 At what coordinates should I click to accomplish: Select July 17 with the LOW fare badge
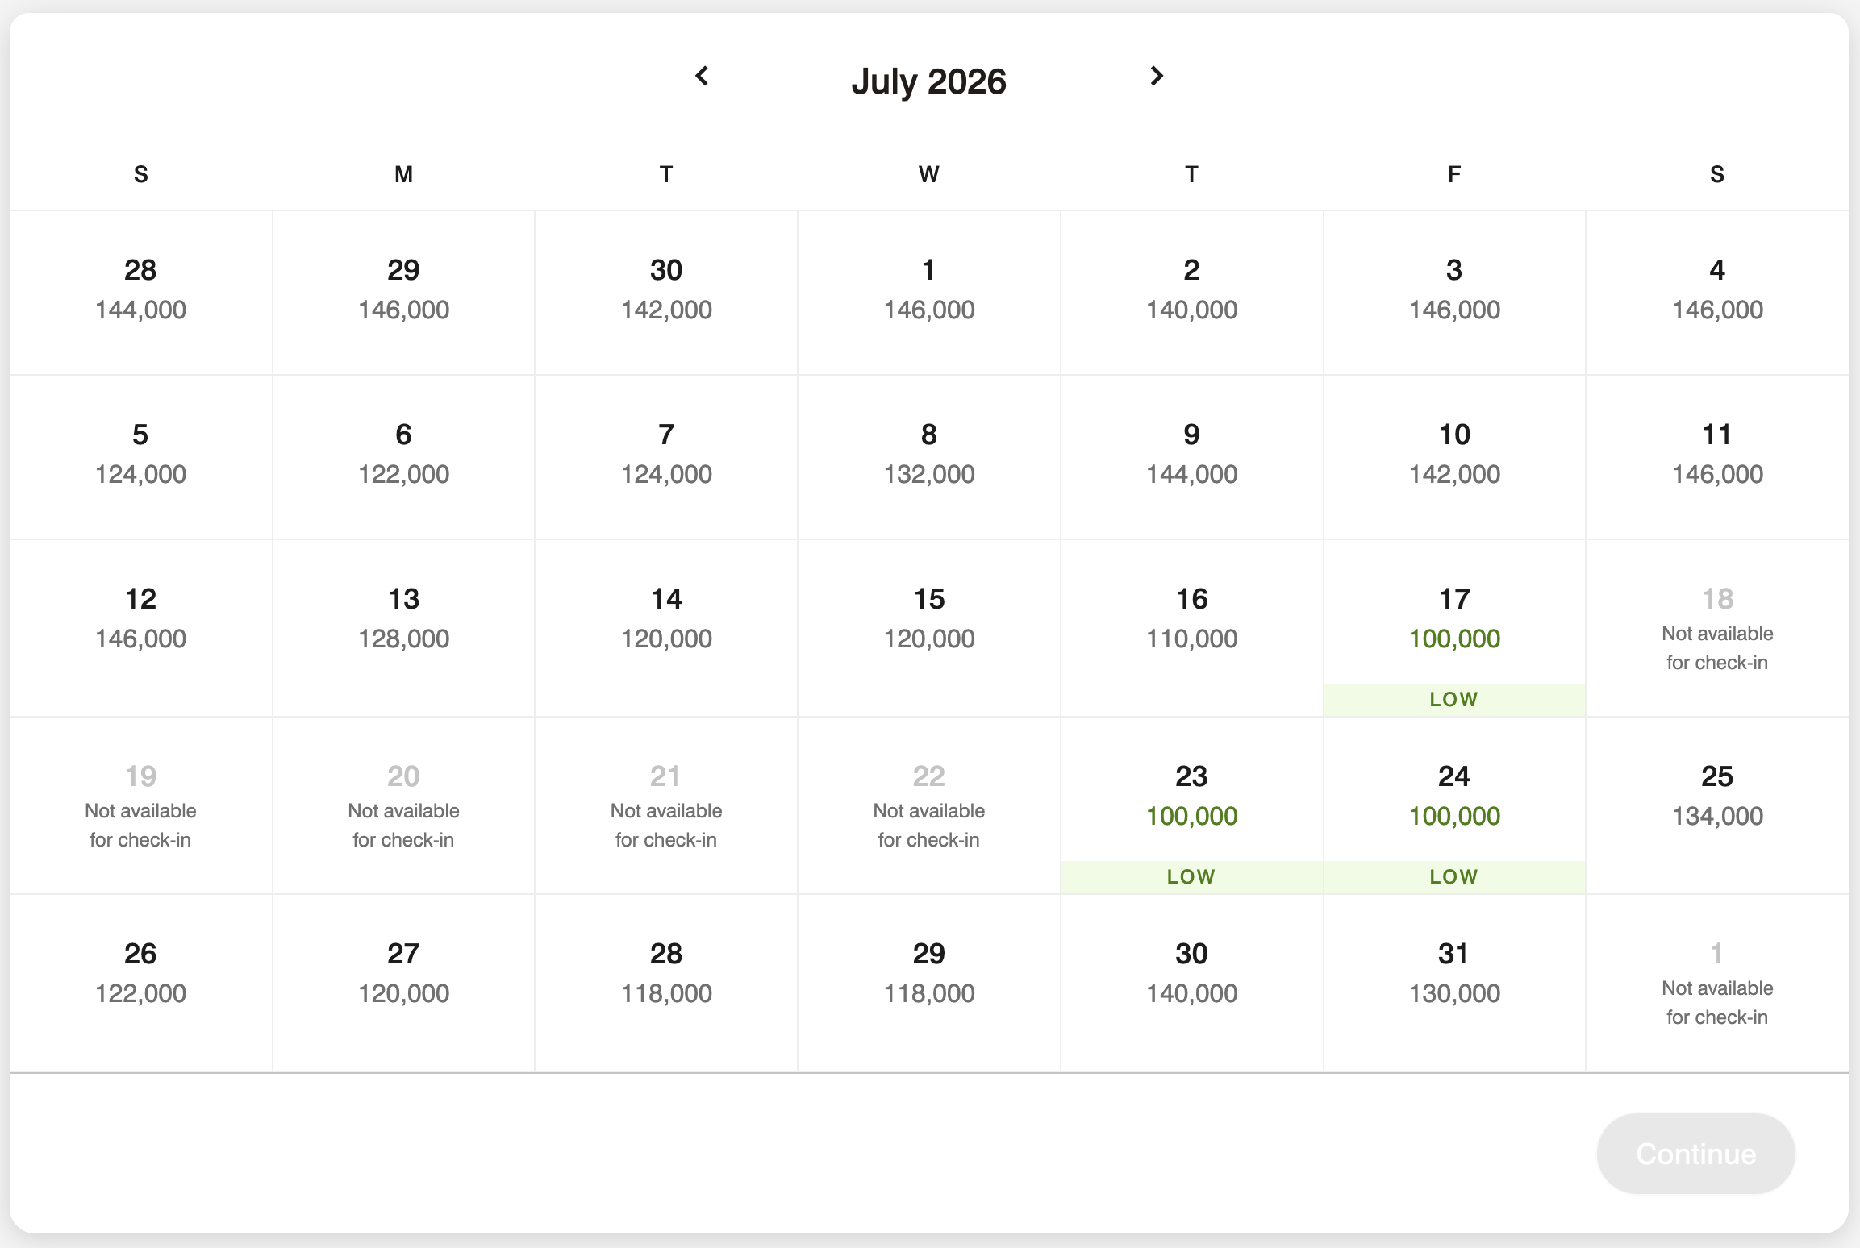1453,629
